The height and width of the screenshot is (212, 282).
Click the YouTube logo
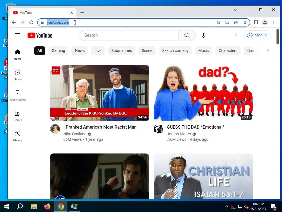pyautogui.click(x=40, y=35)
